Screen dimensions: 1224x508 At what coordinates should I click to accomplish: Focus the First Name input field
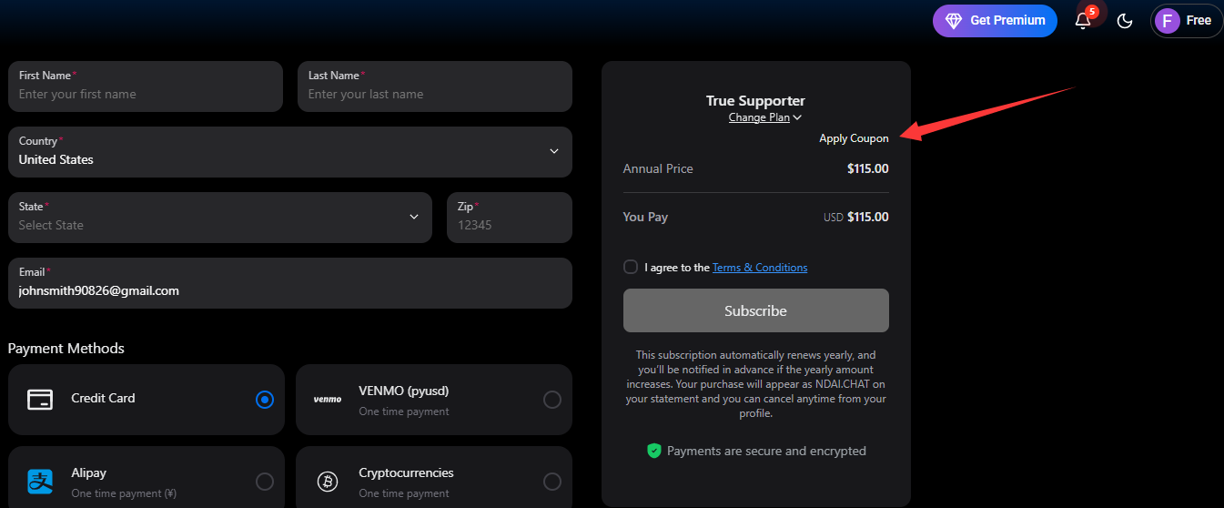coord(146,94)
